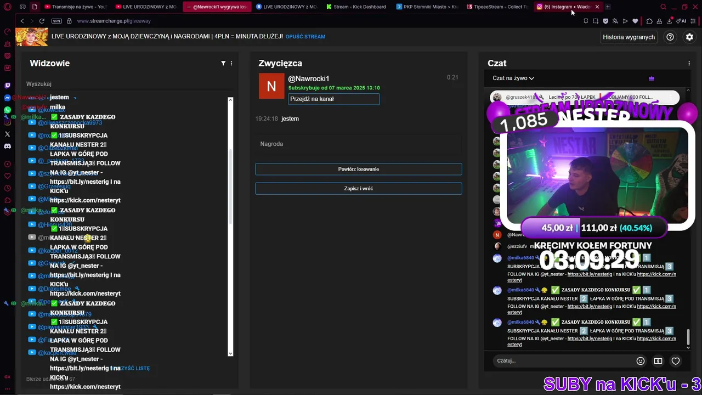
Task: Open the page translate icon
Action: point(615,21)
